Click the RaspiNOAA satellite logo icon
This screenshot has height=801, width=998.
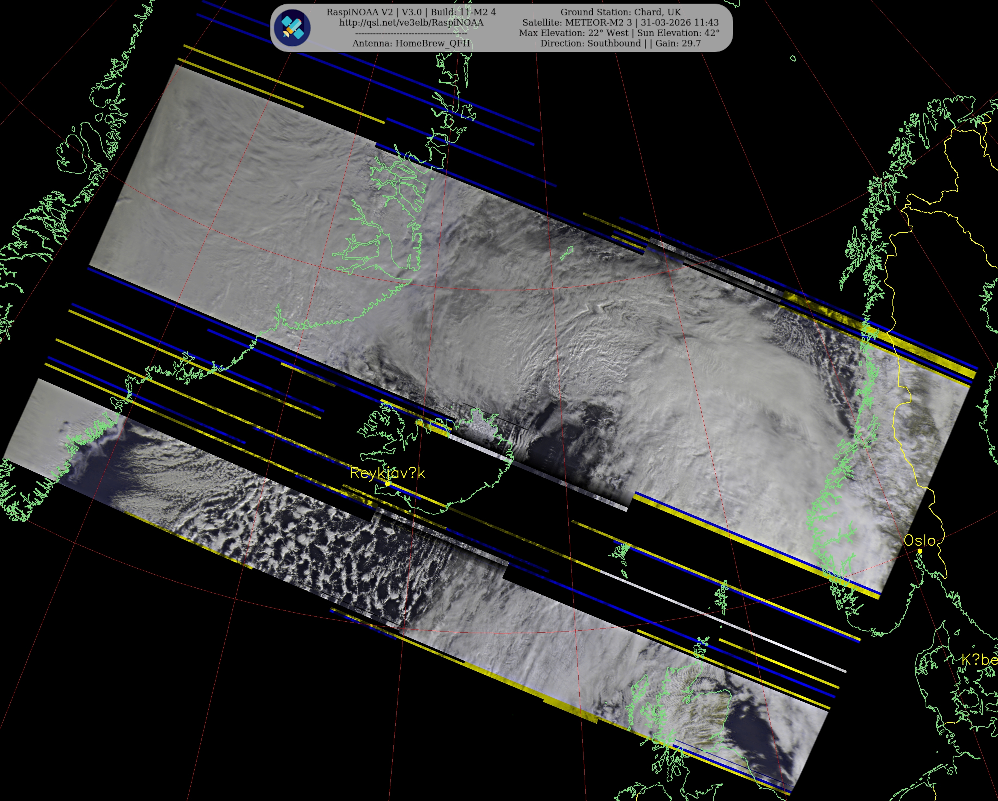pos(292,28)
